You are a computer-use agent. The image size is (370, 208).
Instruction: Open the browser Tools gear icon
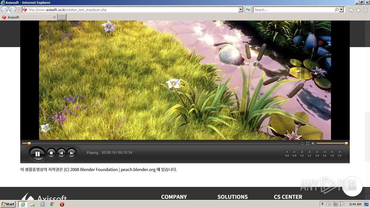365,10
